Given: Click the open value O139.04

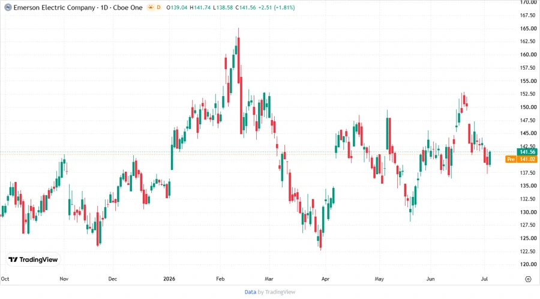Looking at the screenshot, I should tap(176, 8).
